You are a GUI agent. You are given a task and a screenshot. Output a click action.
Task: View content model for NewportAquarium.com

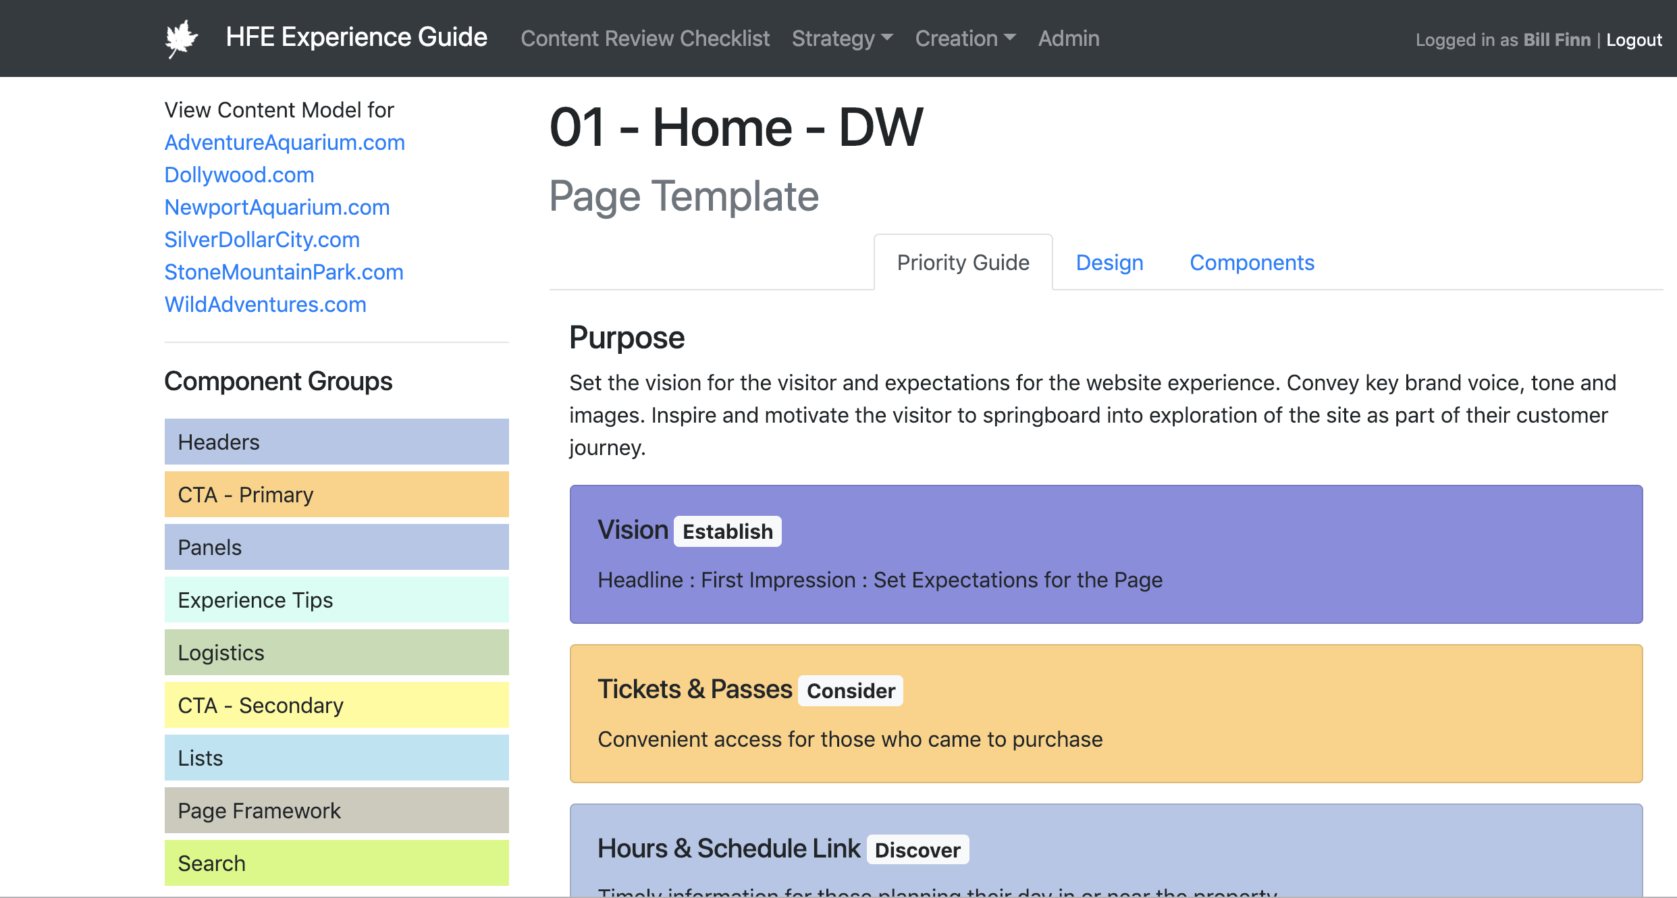pyautogui.click(x=277, y=207)
